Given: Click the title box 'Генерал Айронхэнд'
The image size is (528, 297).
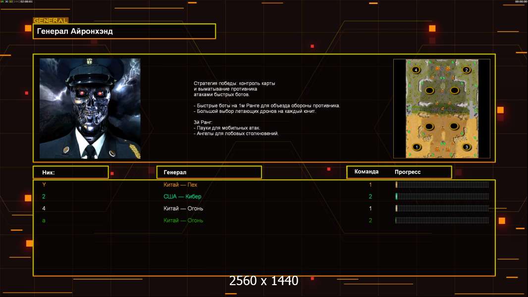Looking at the screenshot, I should [124, 31].
